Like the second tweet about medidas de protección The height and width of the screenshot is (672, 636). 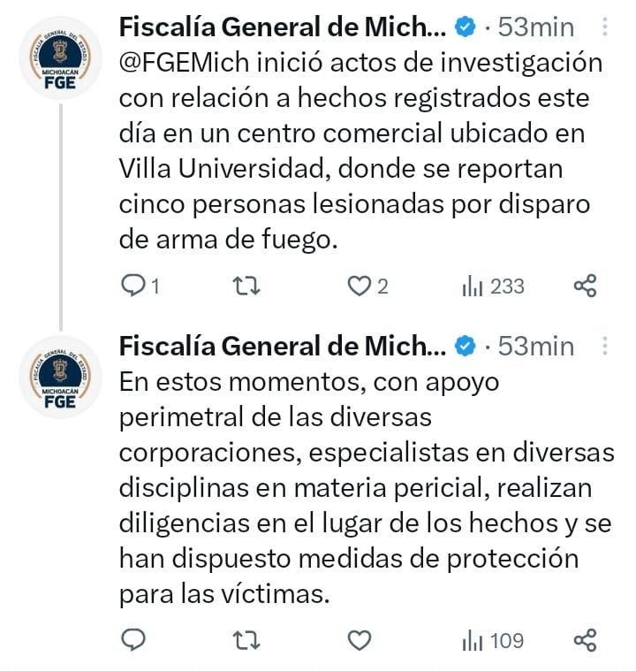[360, 641]
